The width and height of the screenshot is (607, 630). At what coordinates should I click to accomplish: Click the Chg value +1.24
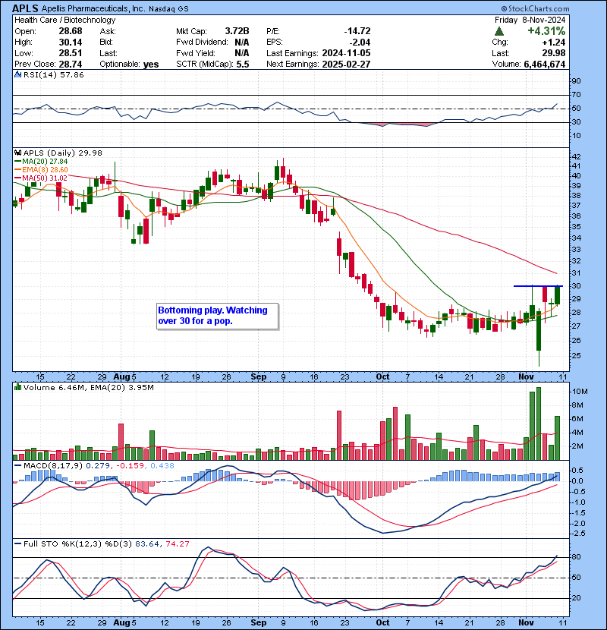tap(554, 43)
